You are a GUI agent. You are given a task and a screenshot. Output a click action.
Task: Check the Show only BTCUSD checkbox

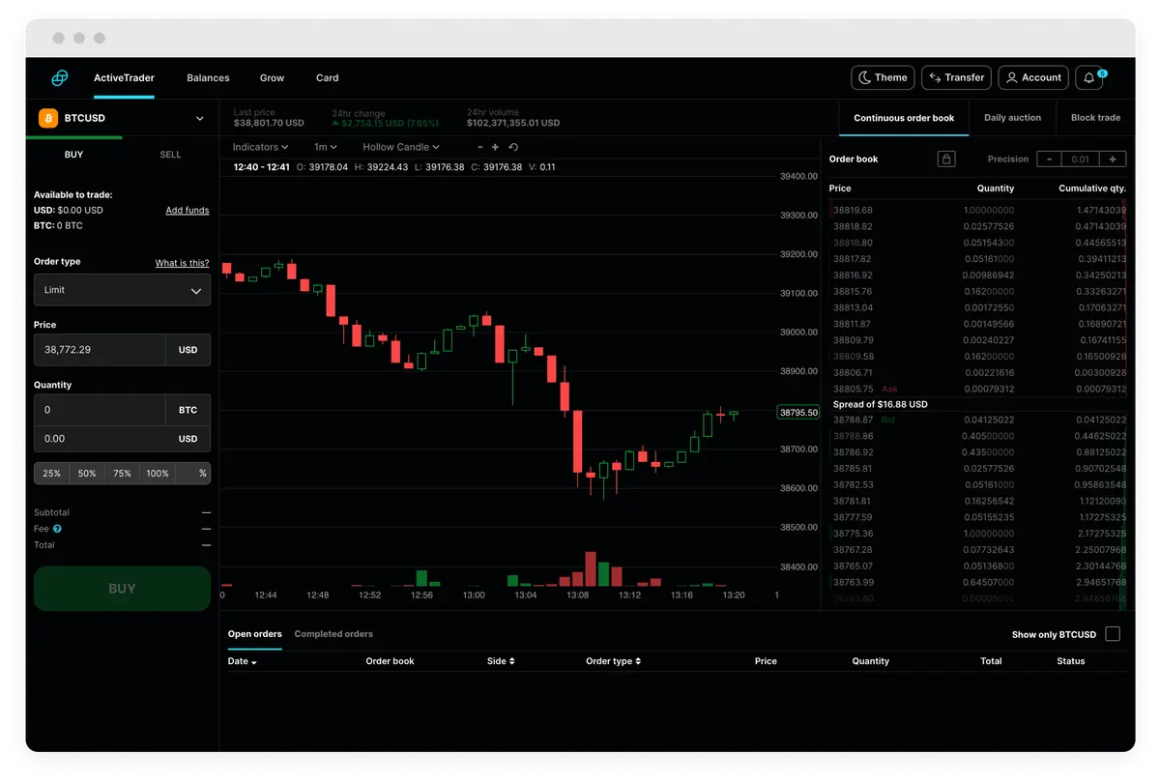(1113, 634)
